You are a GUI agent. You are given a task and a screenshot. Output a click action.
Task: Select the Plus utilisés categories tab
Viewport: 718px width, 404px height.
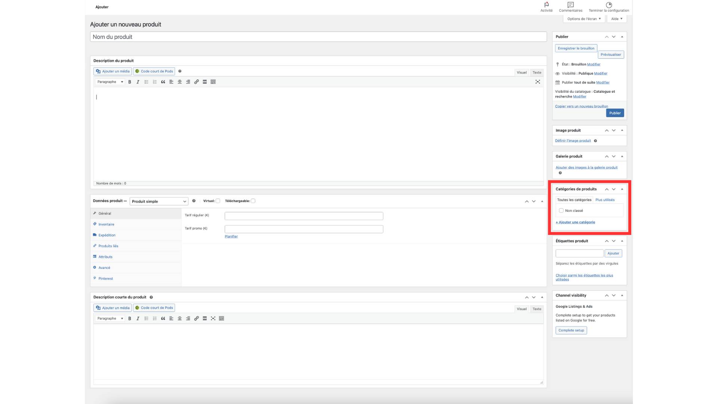605,200
